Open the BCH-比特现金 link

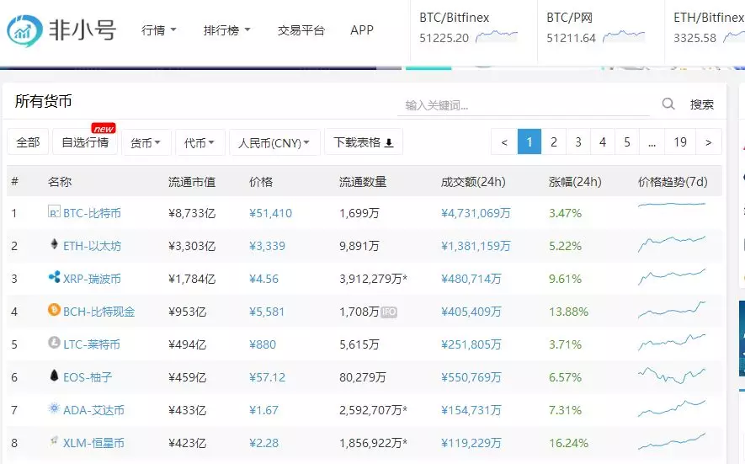(x=98, y=312)
